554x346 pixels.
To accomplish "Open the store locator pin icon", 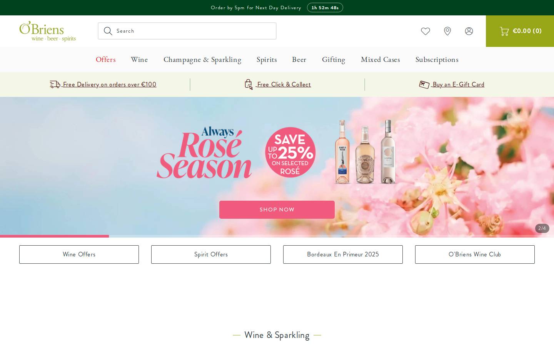I will coord(447,31).
